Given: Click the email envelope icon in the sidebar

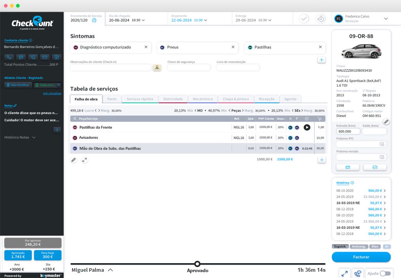Looking at the screenshot, I should [45, 57].
